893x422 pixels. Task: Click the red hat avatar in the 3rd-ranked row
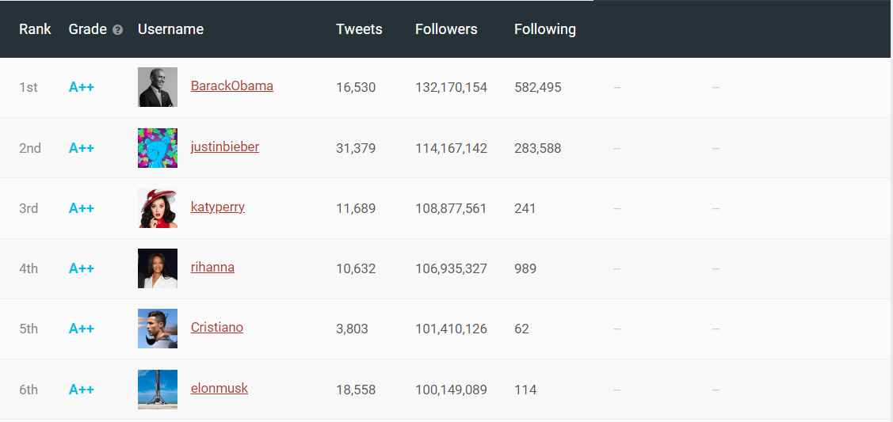pos(158,208)
